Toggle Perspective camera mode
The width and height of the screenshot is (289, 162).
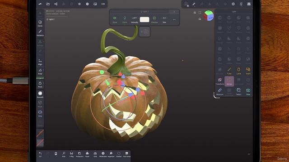point(79,154)
